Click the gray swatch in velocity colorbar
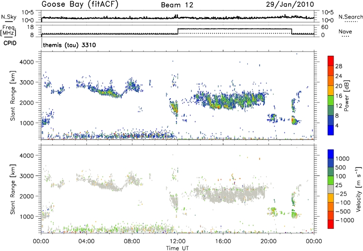This screenshot has width=363, height=251. coord(331,189)
